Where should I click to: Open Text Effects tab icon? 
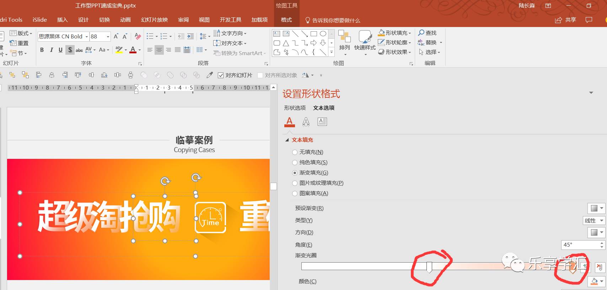[x=306, y=122]
